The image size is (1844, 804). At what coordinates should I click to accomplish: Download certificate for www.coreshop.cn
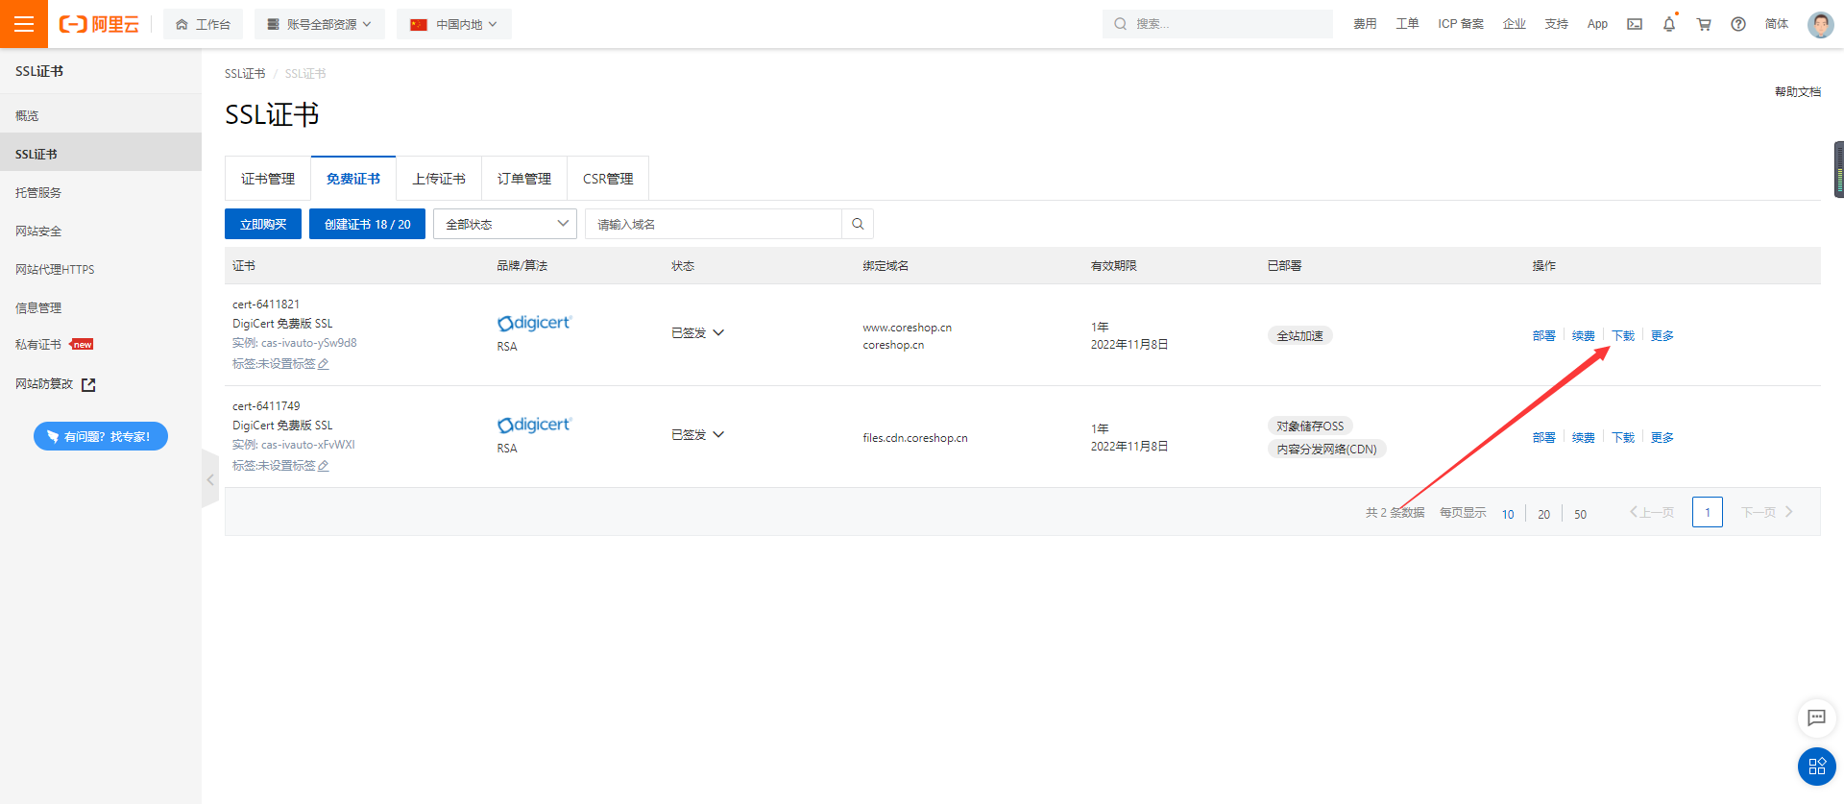[x=1623, y=335]
